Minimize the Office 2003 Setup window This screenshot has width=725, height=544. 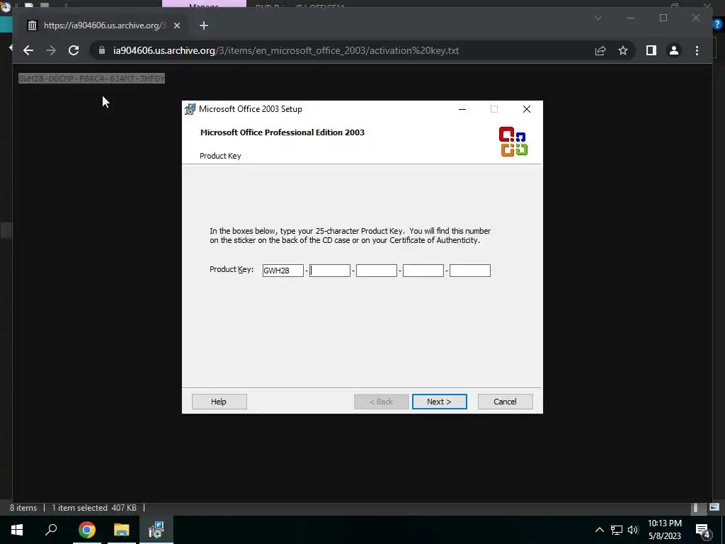click(x=462, y=109)
